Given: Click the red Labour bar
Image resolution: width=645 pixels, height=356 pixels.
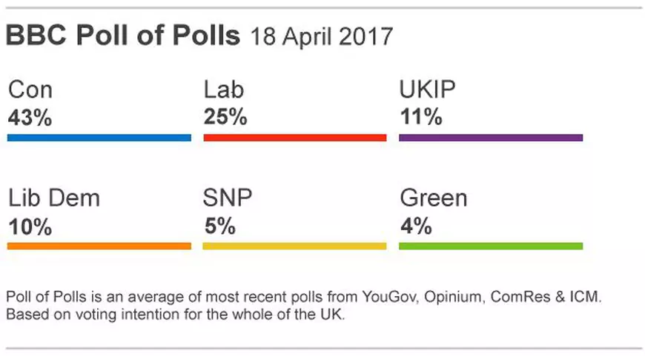Looking at the screenshot, I should tap(294, 138).
